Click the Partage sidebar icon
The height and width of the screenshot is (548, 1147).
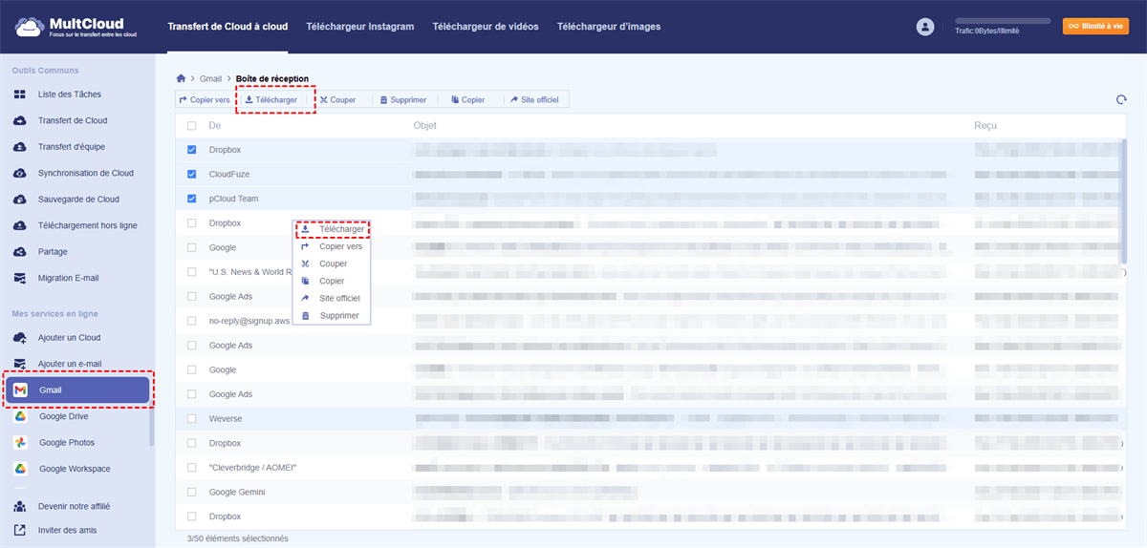[19, 252]
